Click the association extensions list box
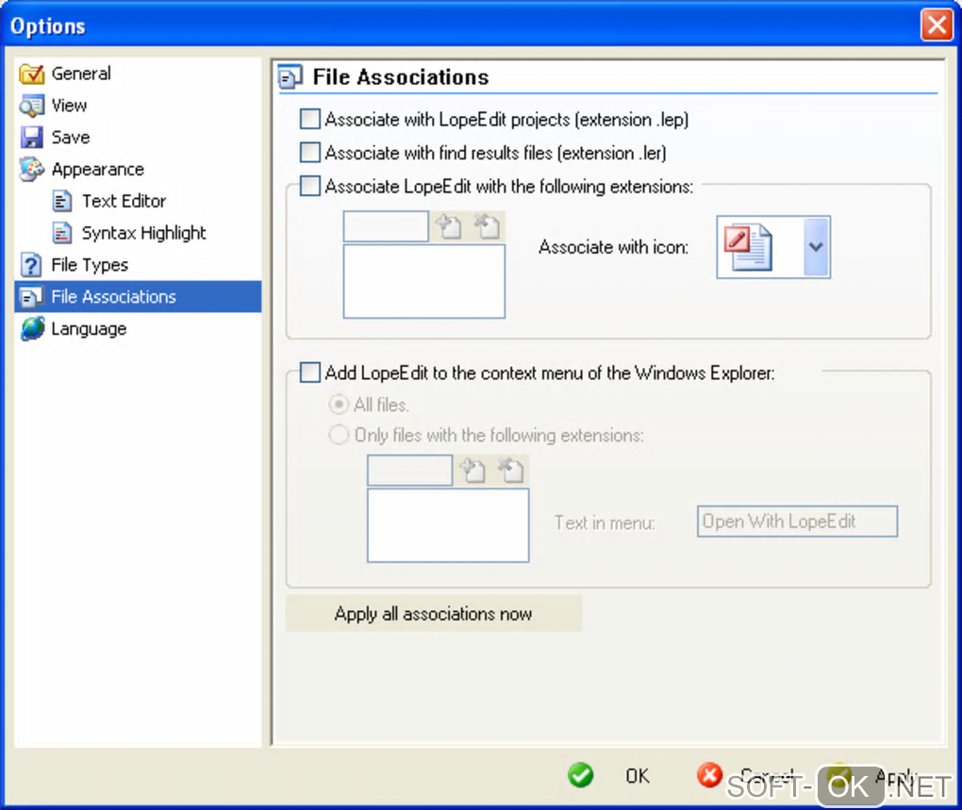Viewport: 962px width, 810px height. (424, 281)
